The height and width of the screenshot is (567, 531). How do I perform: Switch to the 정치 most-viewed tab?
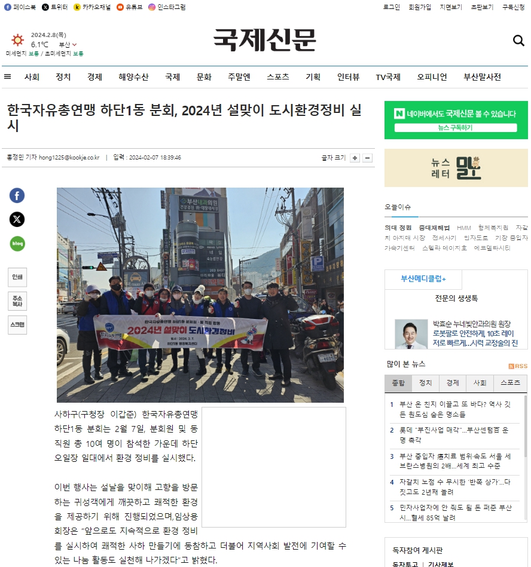pyautogui.click(x=425, y=383)
